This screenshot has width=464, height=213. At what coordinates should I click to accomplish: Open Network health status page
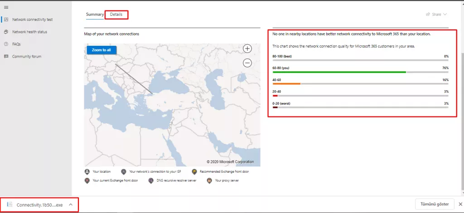point(29,32)
